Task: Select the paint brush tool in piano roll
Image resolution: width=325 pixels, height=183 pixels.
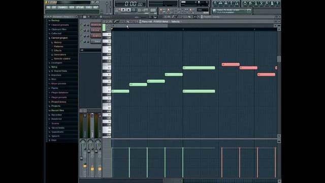Action: tap(118, 21)
